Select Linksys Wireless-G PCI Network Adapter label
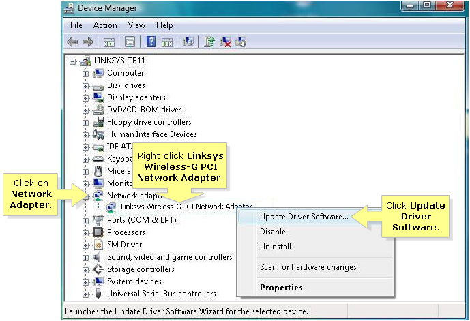 pos(186,207)
